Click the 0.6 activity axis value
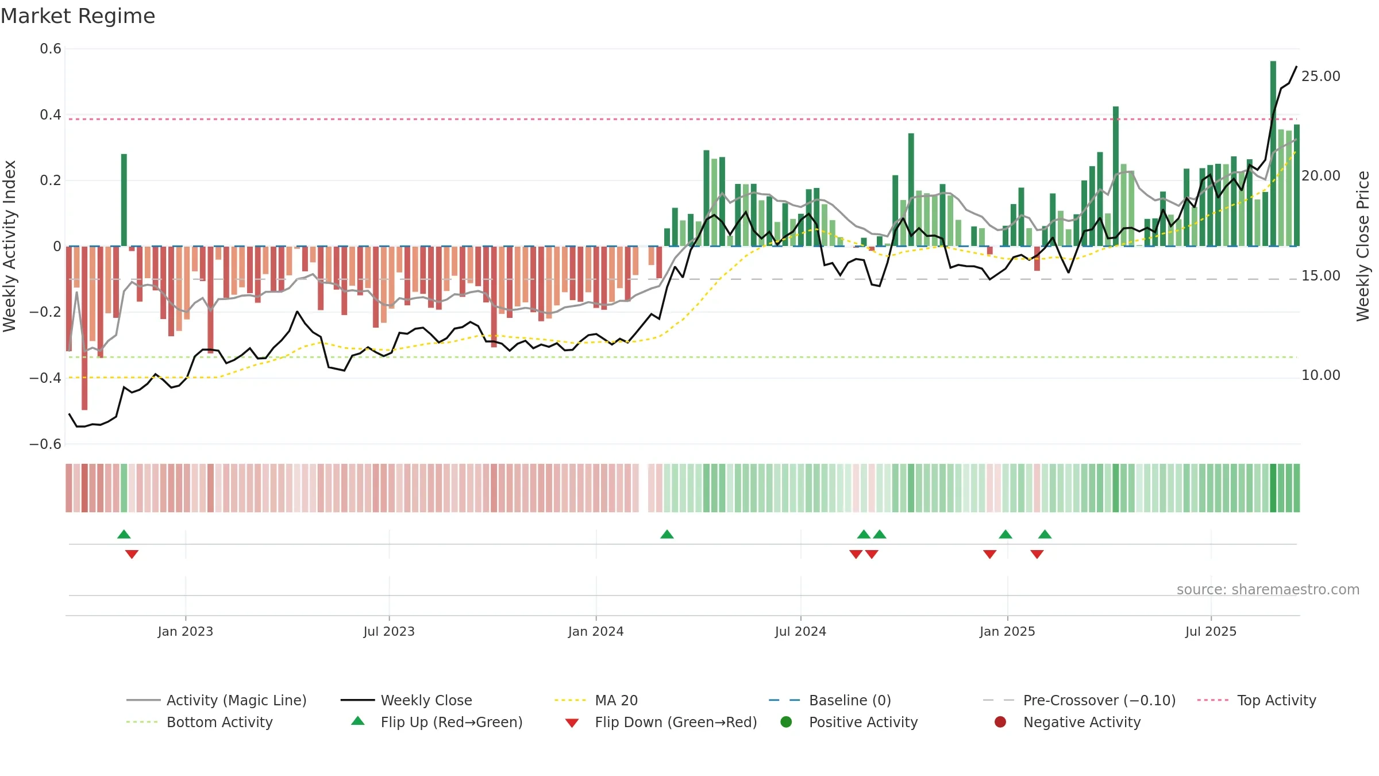The image size is (1379, 776). [x=51, y=49]
